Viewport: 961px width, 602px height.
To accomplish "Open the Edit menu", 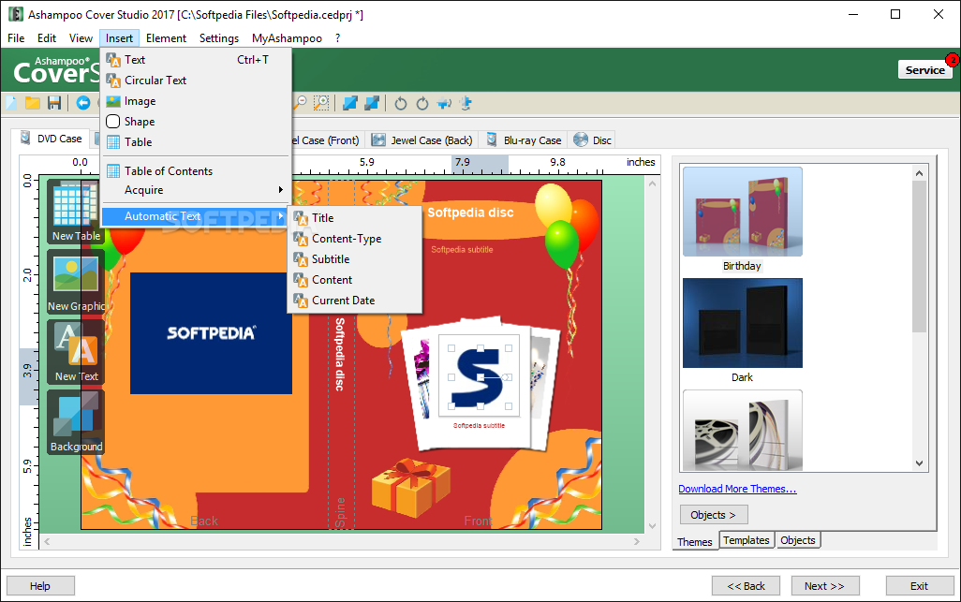I will pos(47,38).
